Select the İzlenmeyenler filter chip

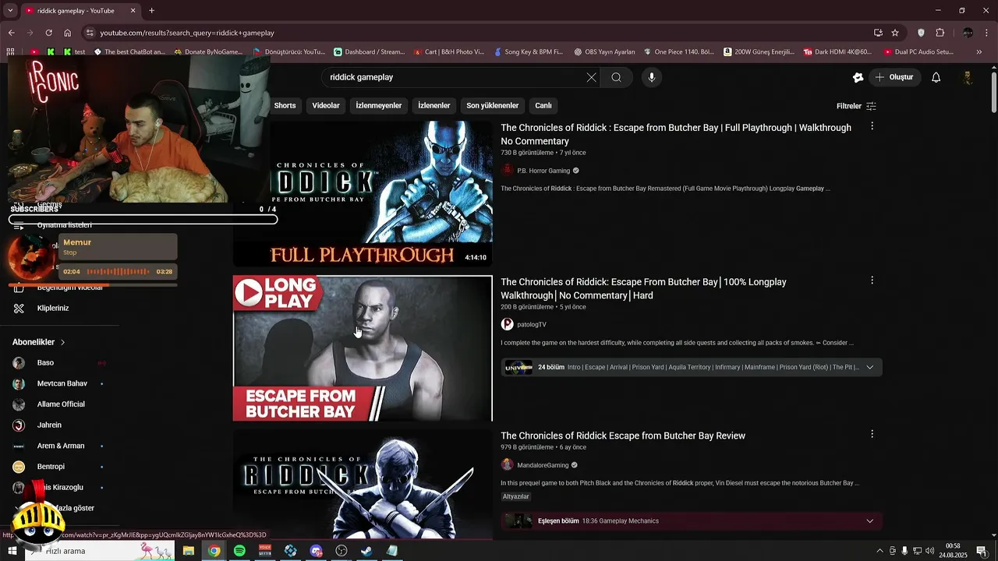[x=379, y=105]
